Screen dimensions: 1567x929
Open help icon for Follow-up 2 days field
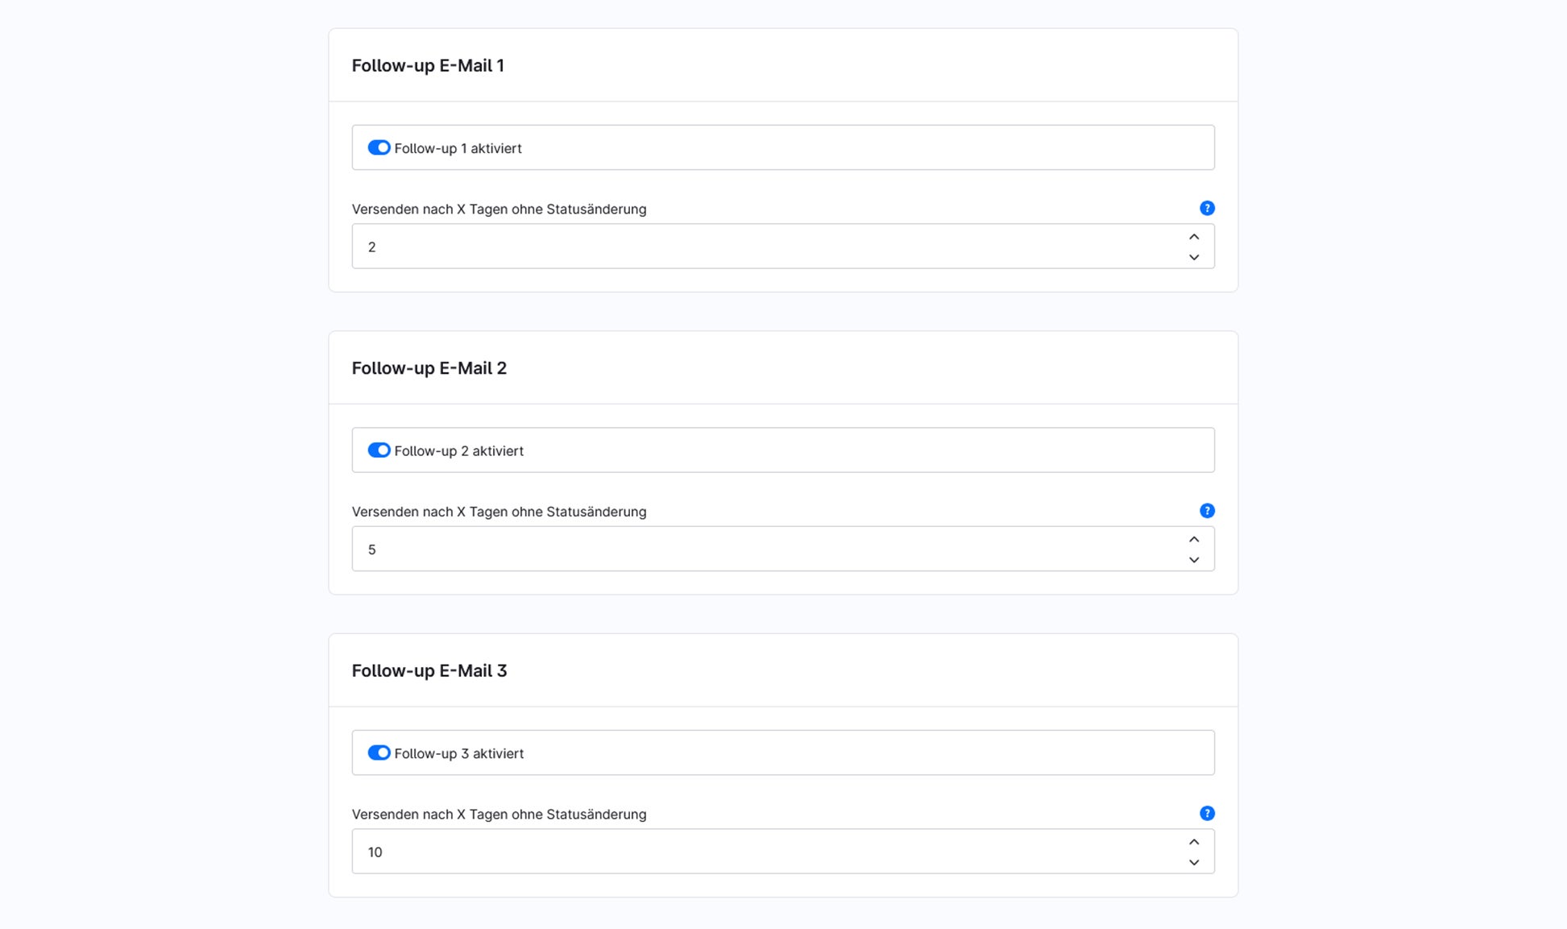coord(1207,511)
